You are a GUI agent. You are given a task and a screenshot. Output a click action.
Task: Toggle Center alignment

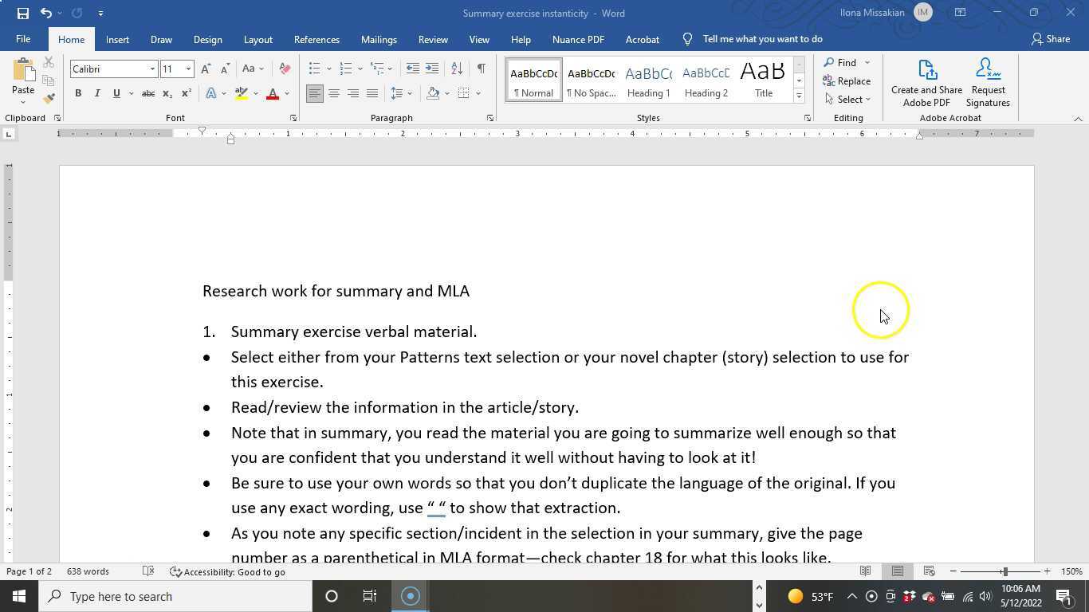[334, 93]
